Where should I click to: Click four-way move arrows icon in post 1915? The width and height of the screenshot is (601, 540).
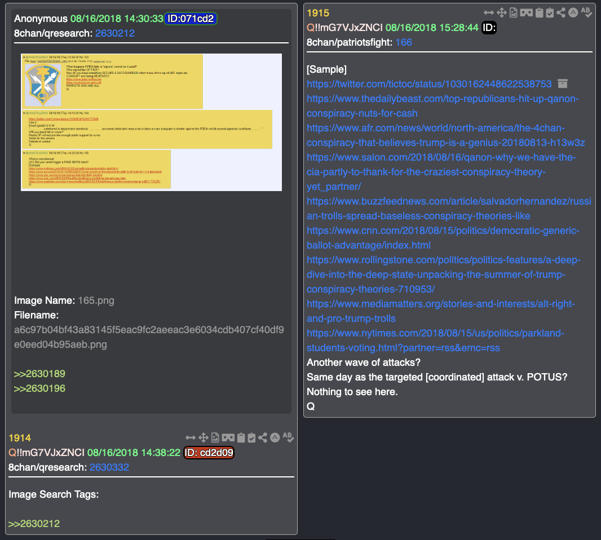pos(501,12)
